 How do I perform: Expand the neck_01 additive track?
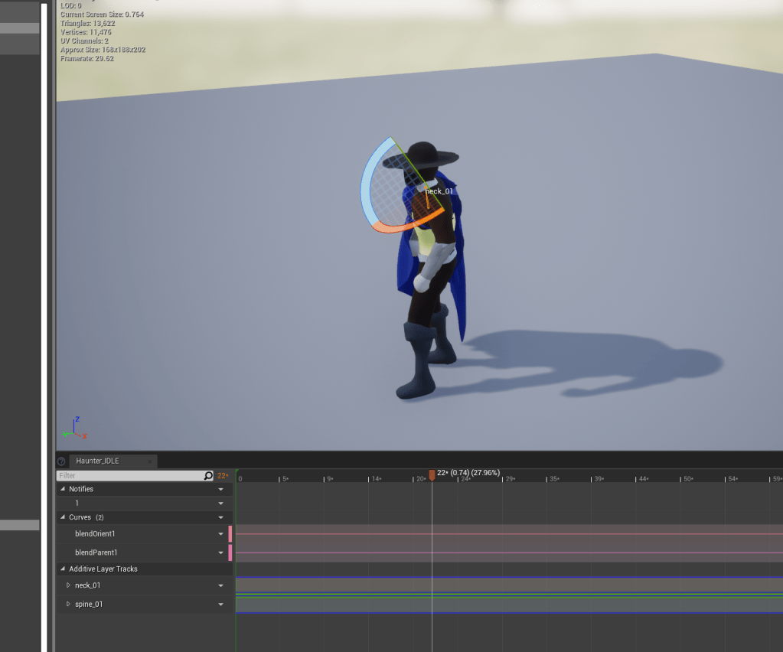click(x=68, y=585)
